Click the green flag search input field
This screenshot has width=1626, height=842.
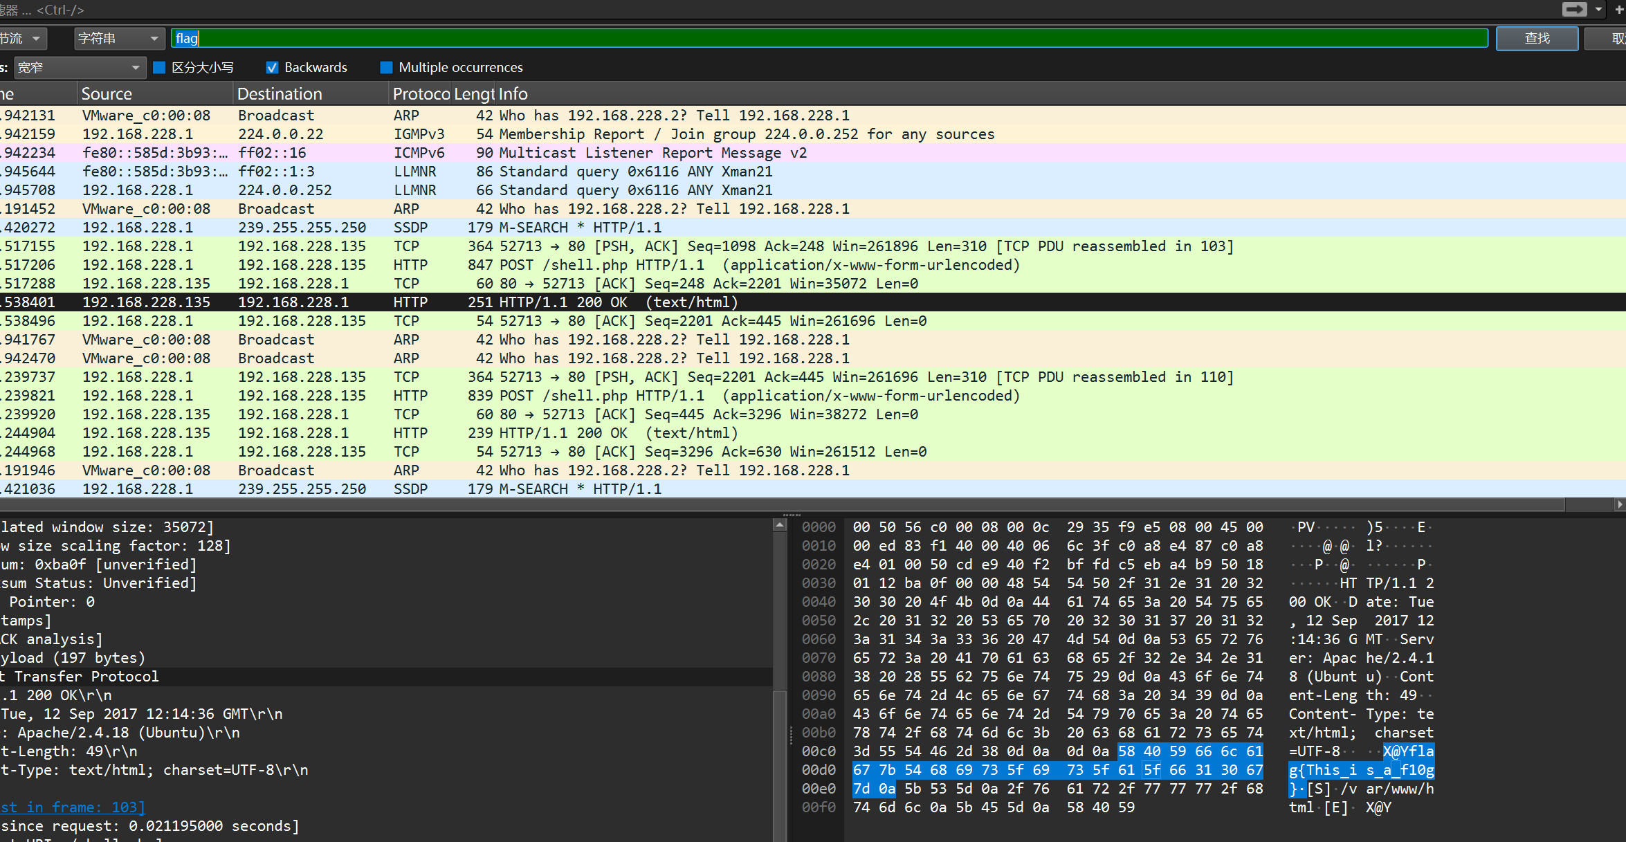point(830,38)
